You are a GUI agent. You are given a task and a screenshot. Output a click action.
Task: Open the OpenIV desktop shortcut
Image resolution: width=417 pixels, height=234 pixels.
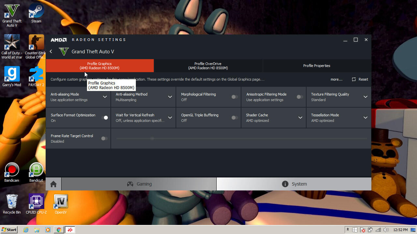click(x=61, y=204)
